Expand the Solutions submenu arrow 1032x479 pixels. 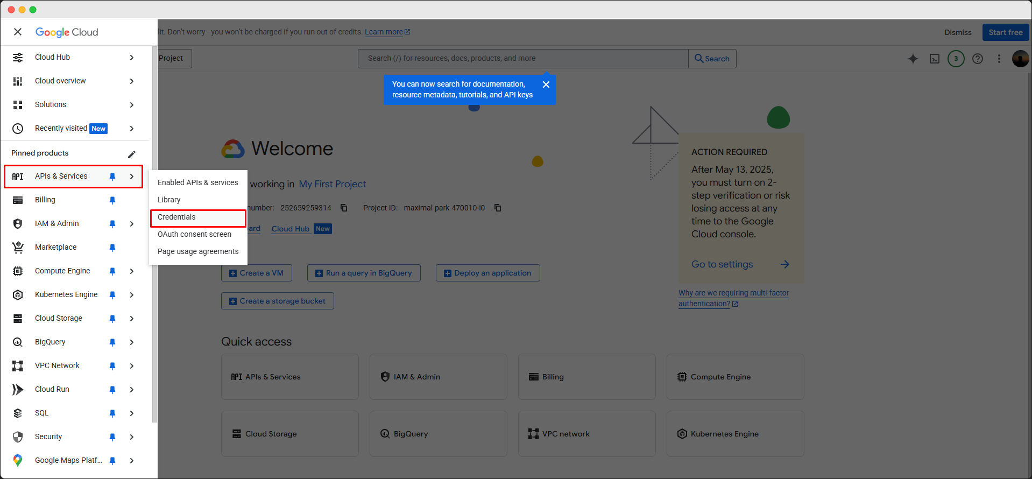132,105
